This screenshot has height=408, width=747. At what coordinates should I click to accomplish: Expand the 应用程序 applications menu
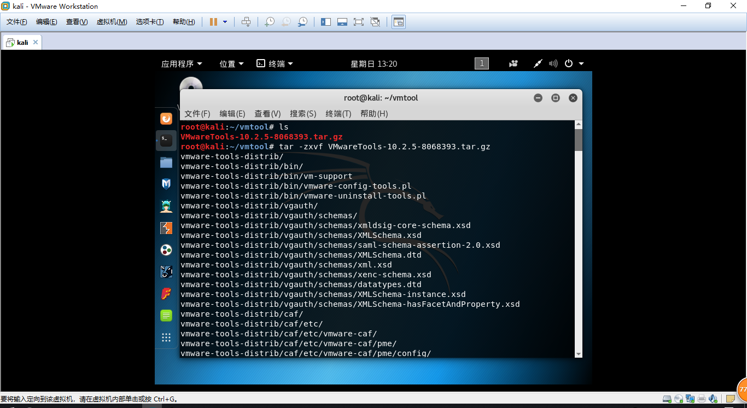click(182, 64)
